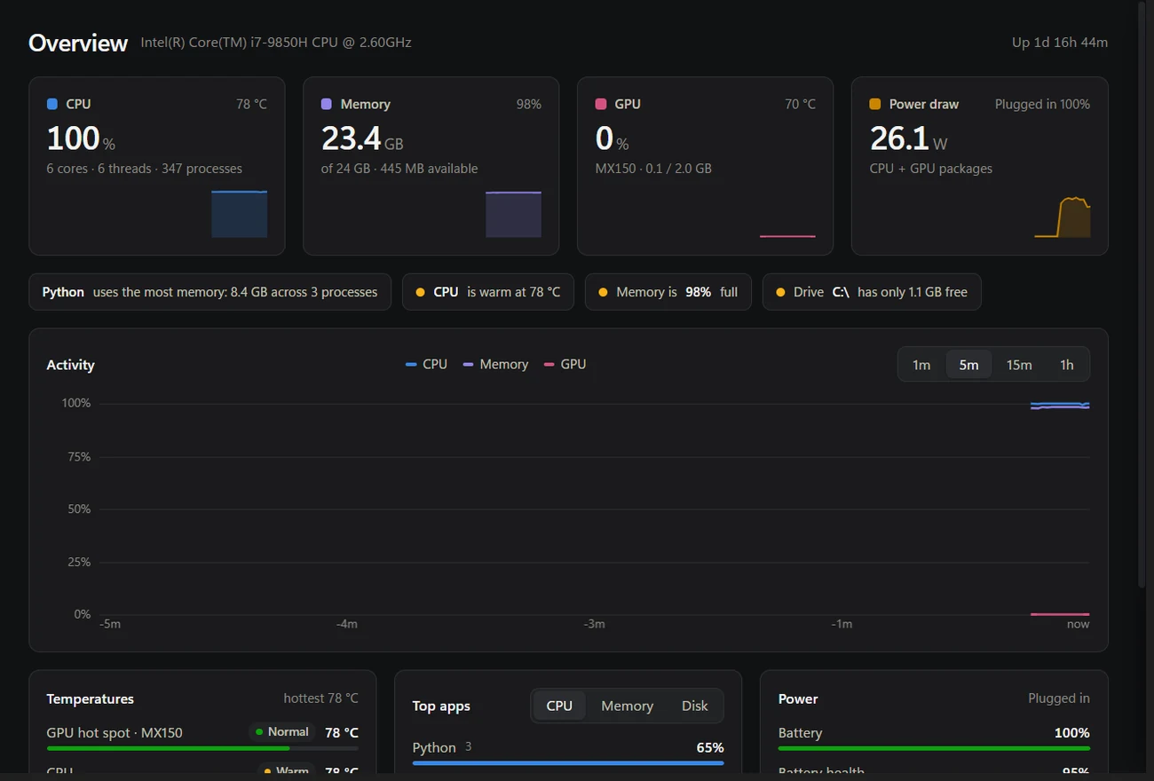Click the Memory mini usage chart
This screenshot has width=1154, height=781.
click(x=514, y=214)
